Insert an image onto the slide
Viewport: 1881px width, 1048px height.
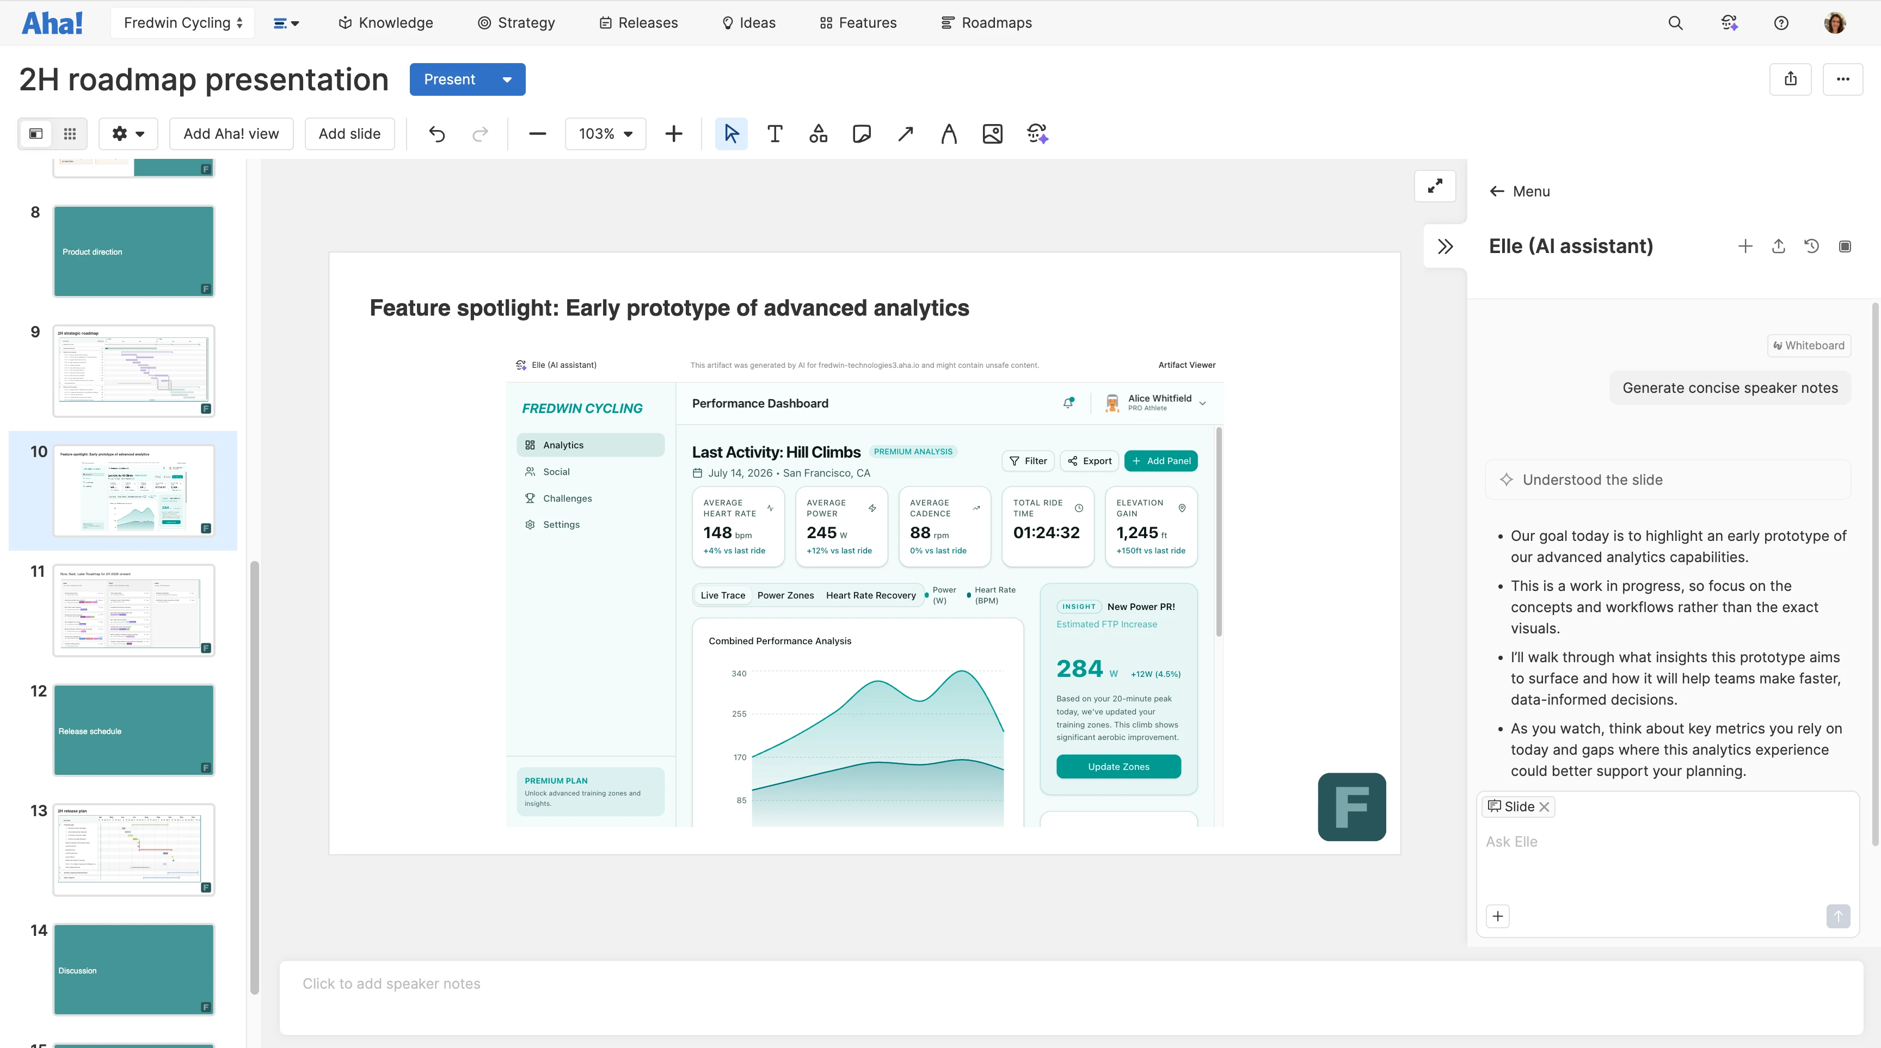(992, 133)
